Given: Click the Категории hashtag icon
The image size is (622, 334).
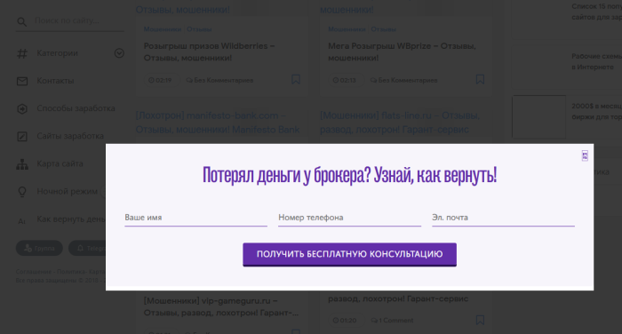Looking at the screenshot, I should pos(22,53).
